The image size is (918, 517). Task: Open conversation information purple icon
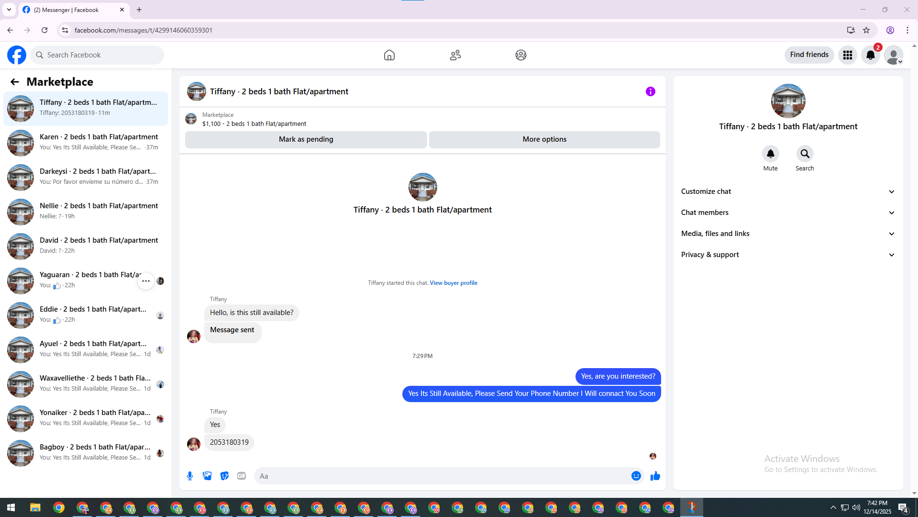650,91
